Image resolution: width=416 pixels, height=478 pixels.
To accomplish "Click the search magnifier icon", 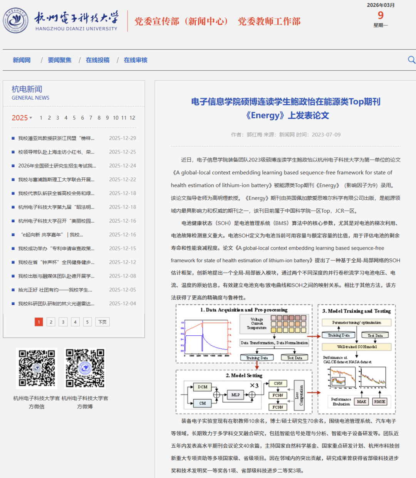I will point(411,60).
